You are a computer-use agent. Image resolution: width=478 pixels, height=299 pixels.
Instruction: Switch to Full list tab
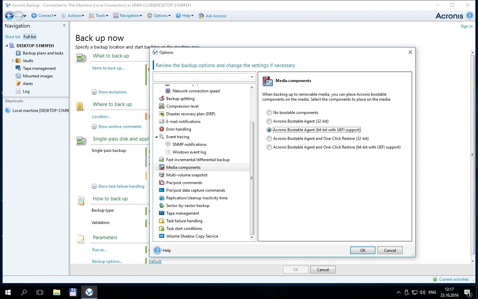pos(30,37)
